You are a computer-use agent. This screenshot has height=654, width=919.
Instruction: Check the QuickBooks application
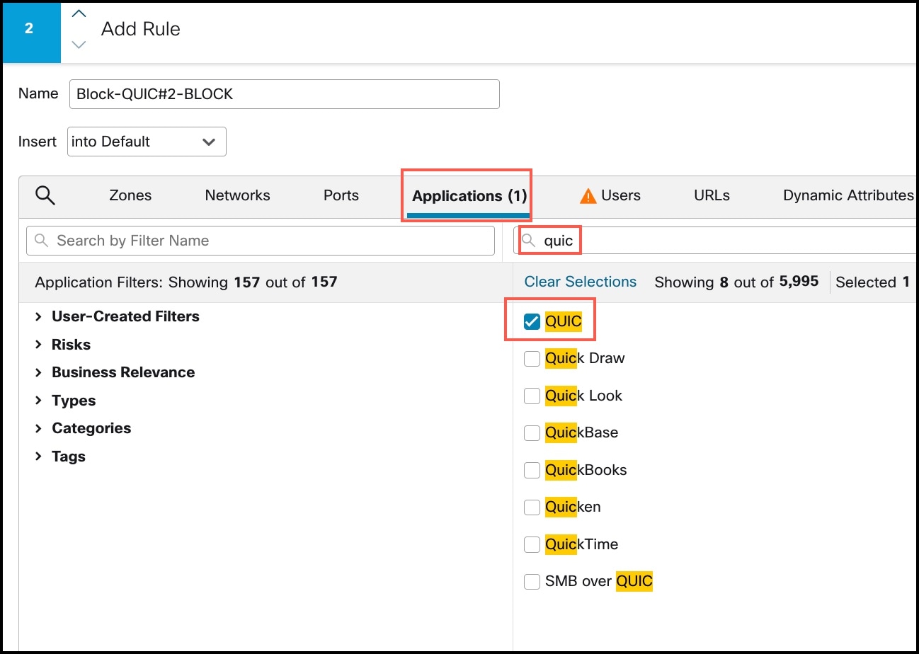point(532,470)
